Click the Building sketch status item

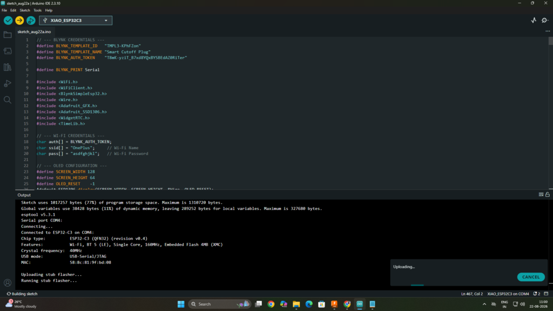point(22,294)
